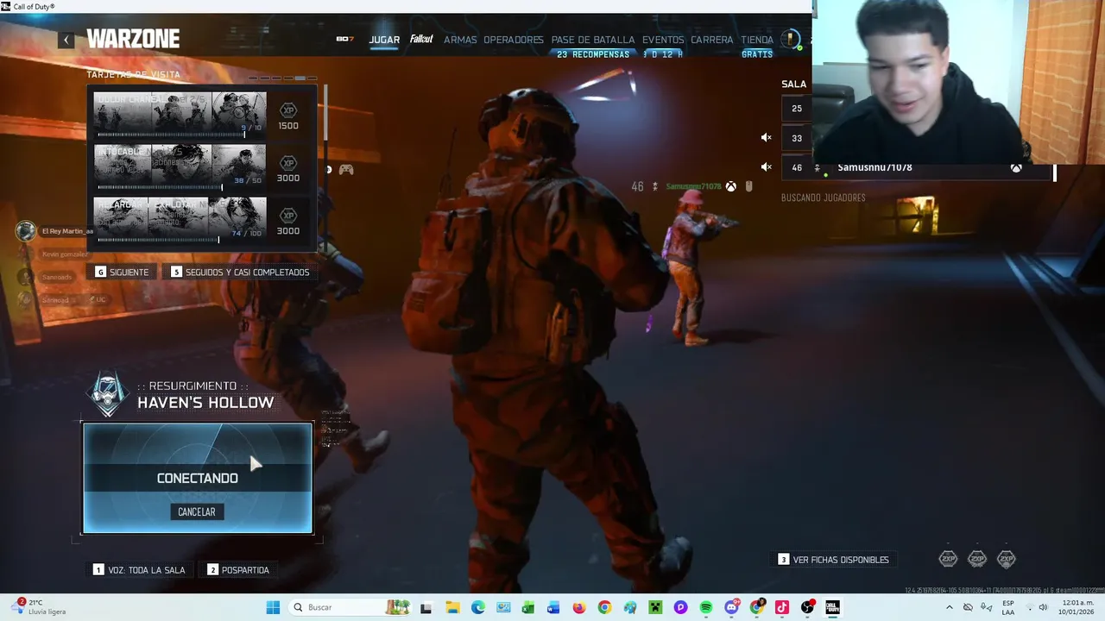
Task: Click El Rey Martin_aa friend avatar
Action: (25, 230)
